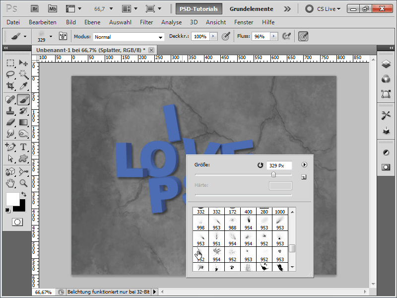Open brush picker flyout menu

(x=304, y=165)
